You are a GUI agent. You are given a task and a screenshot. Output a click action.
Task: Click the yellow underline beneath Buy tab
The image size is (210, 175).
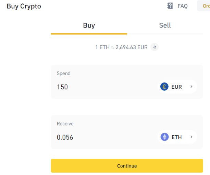point(89,34)
